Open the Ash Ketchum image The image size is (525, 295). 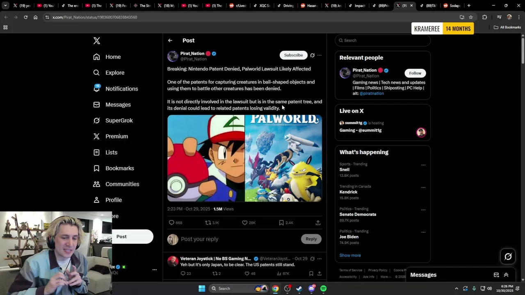click(x=205, y=158)
